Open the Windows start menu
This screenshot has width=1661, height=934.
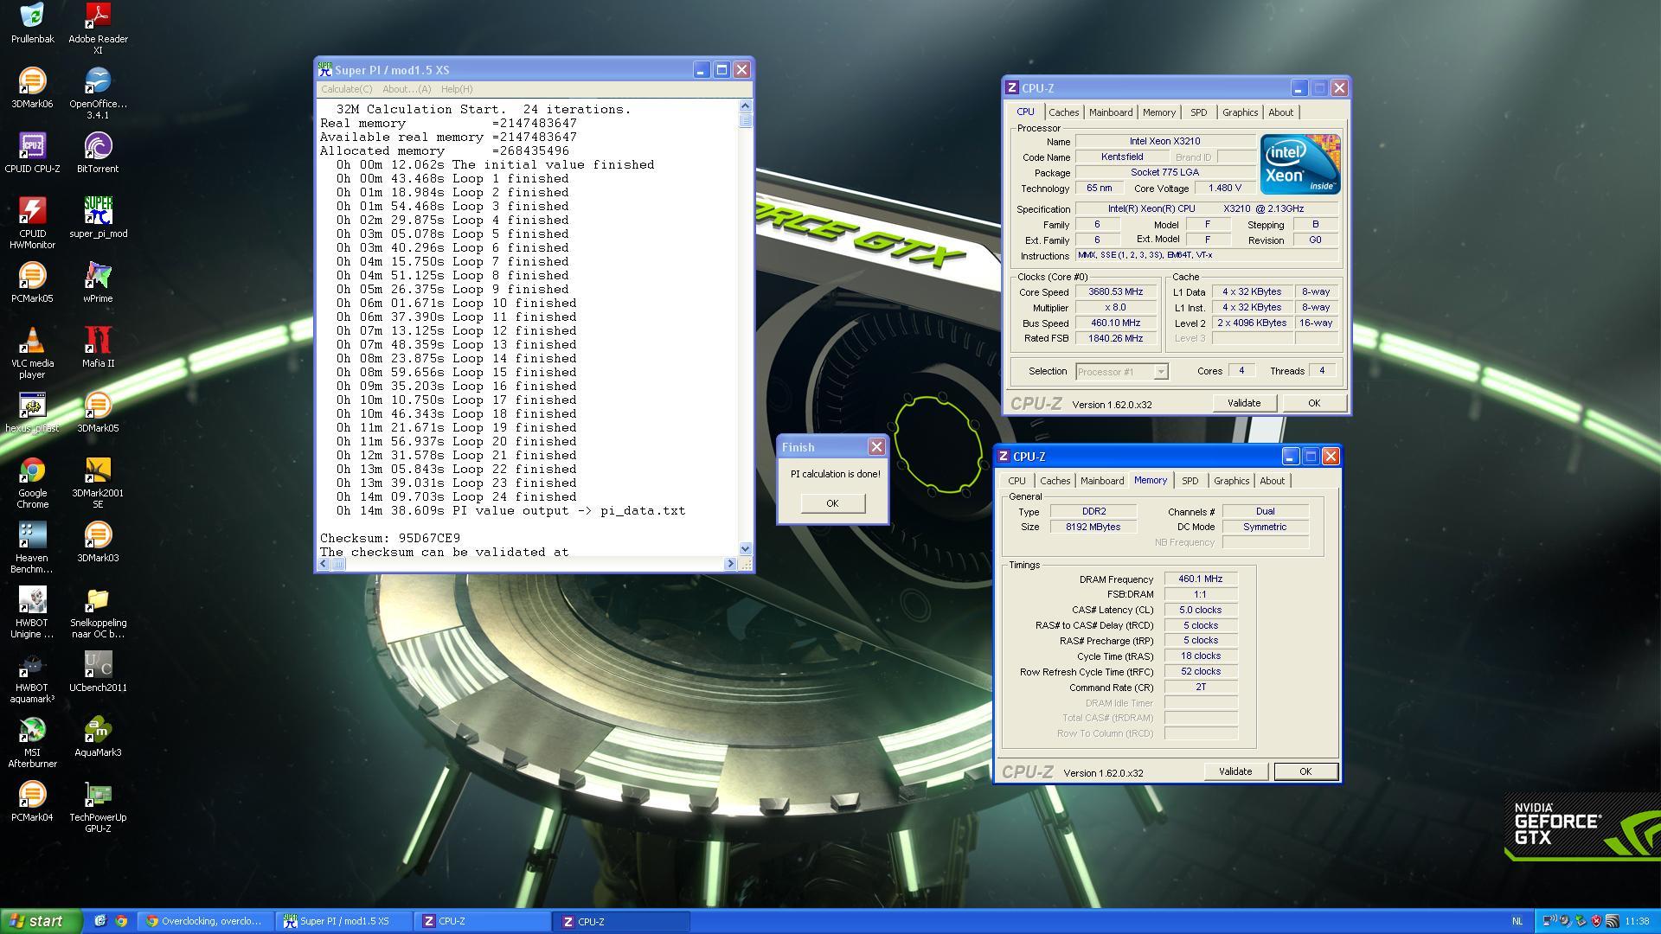click(41, 921)
